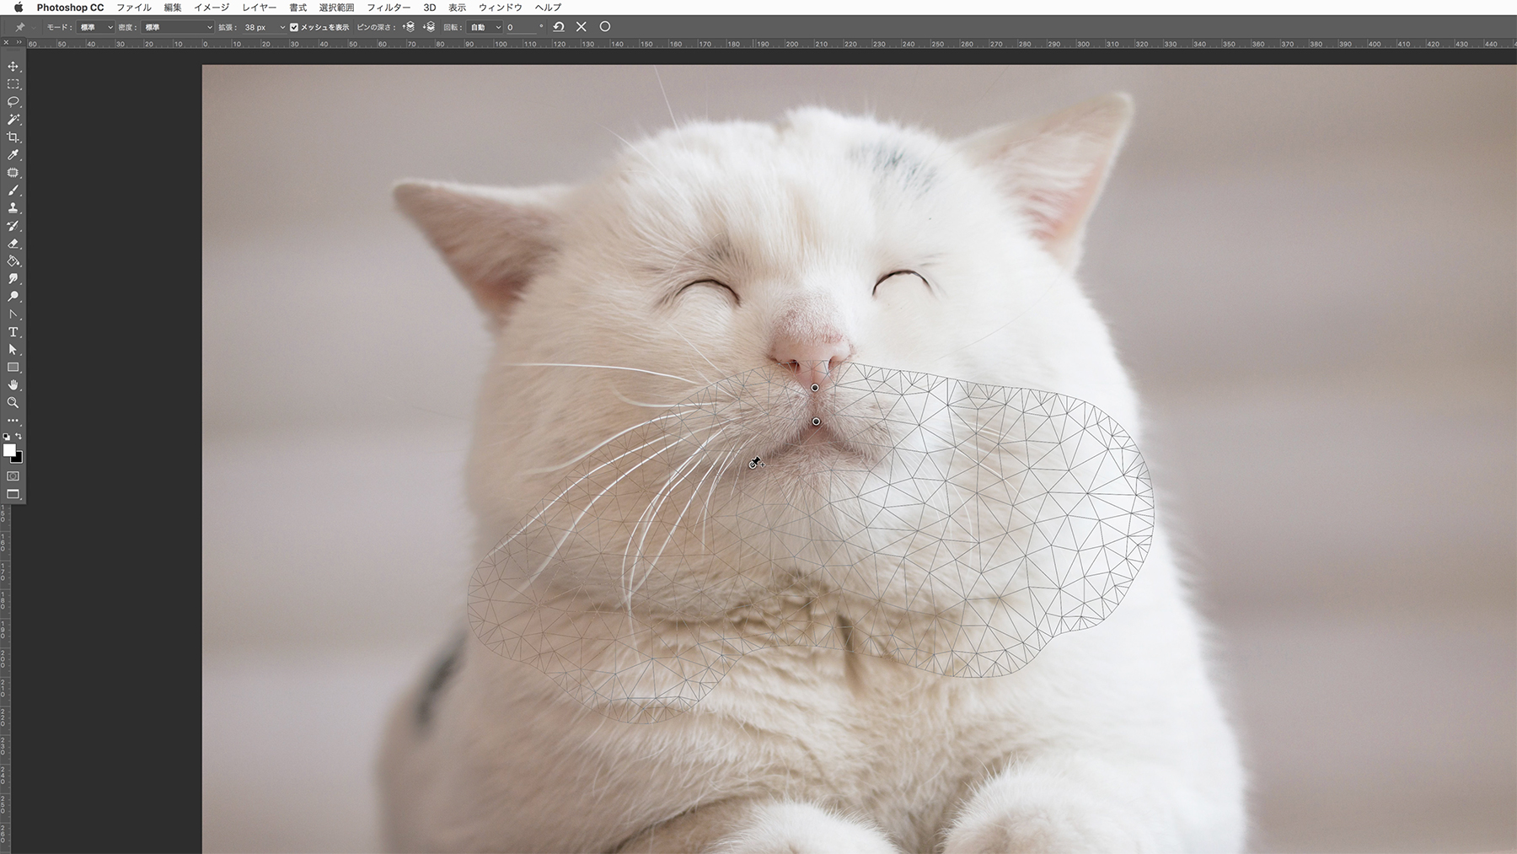1517x854 pixels.
Task: Commit the puppet warp
Action: click(x=605, y=27)
